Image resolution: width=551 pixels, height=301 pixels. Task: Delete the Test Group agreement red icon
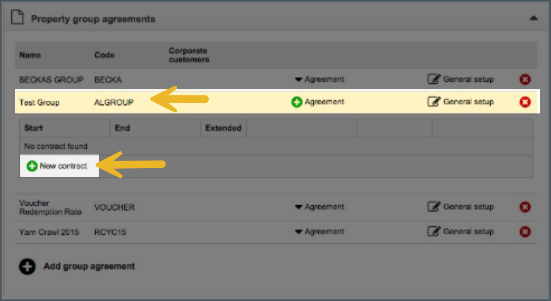click(x=525, y=102)
